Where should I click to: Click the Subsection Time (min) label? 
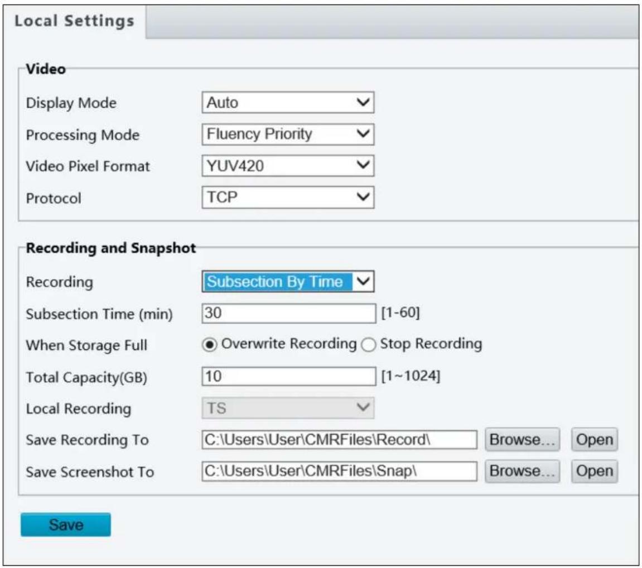click(99, 314)
